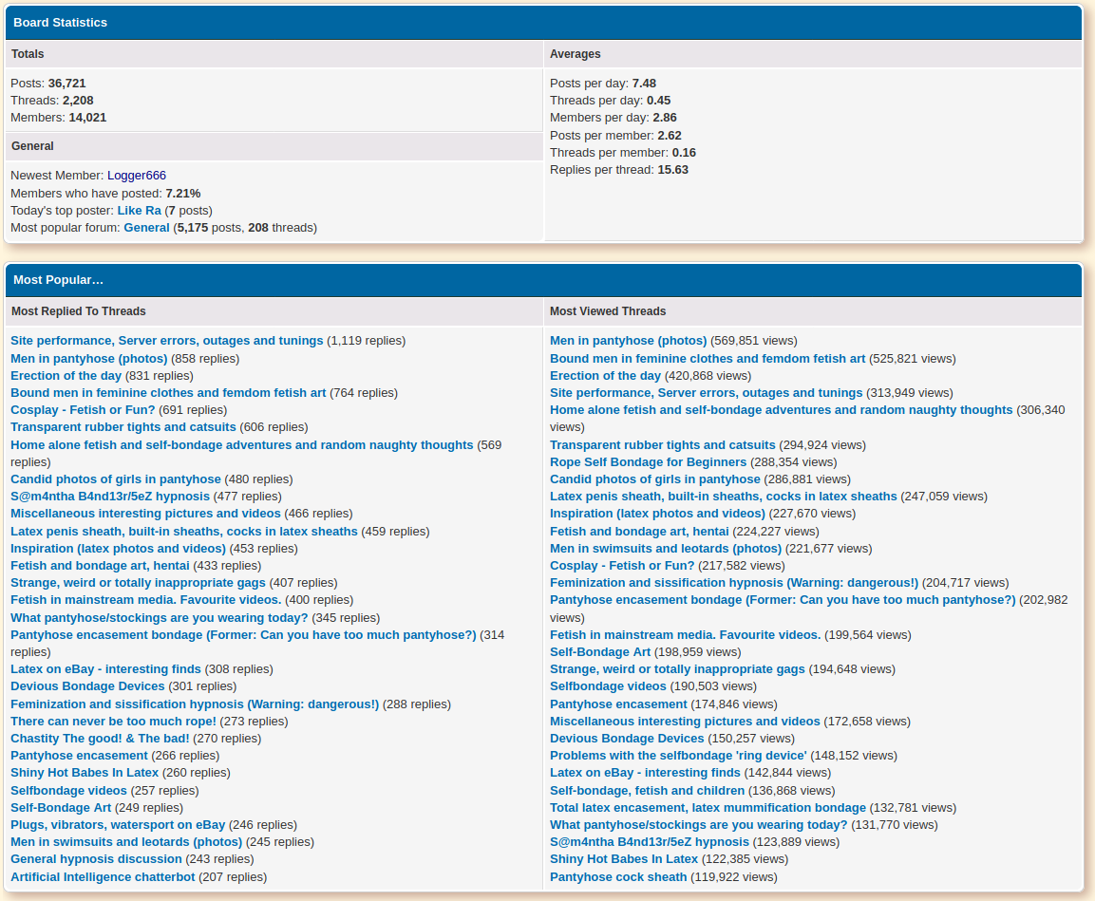Open Chastity The good! & The bad! thread
This screenshot has width=1095, height=901.
(x=100, y=739)
